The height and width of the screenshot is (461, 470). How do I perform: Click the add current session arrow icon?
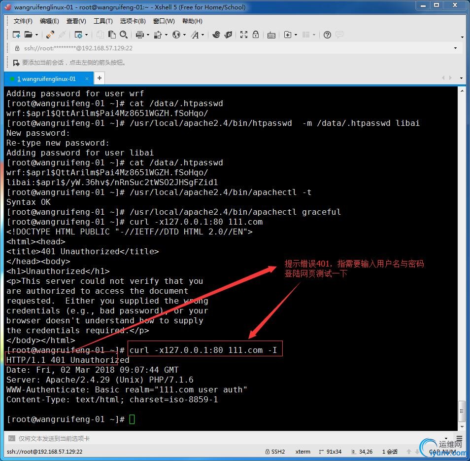coord(16,63)
